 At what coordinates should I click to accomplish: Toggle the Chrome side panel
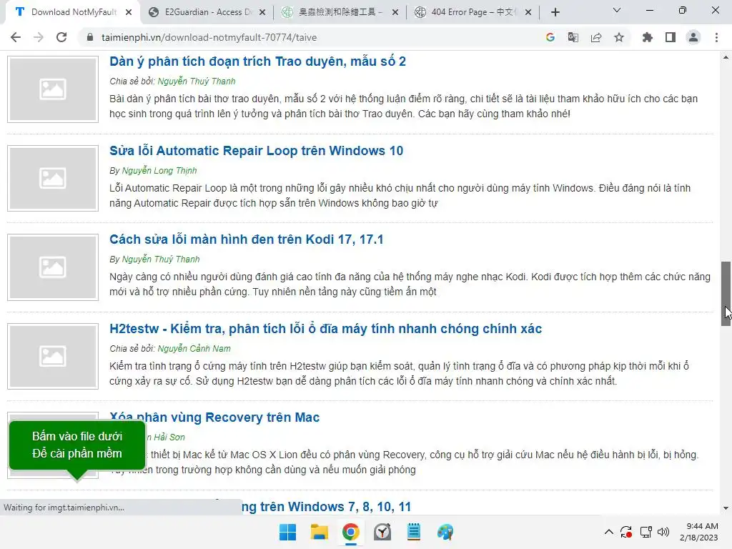[x=671, y=37]
